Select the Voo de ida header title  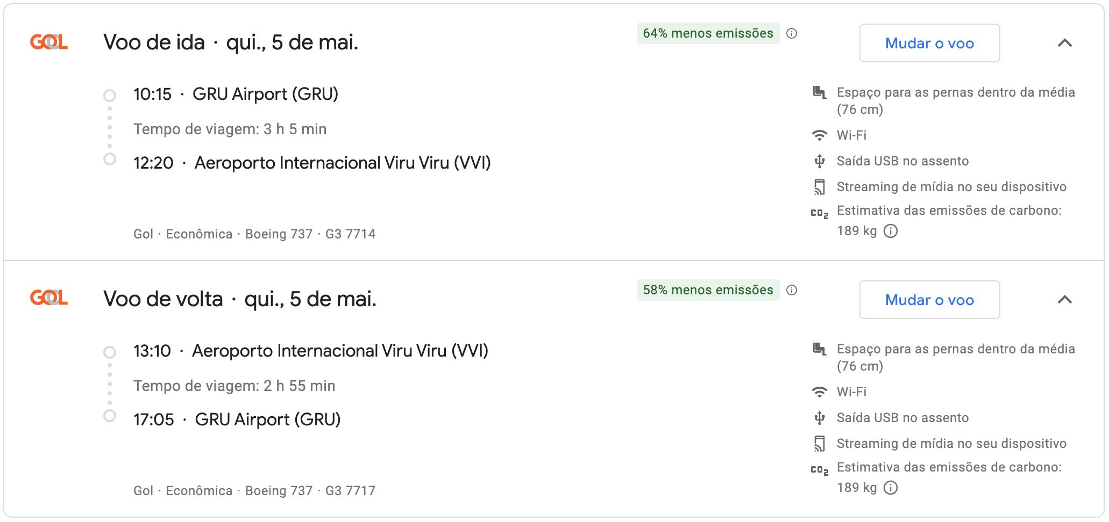click(x=231, y=42)
